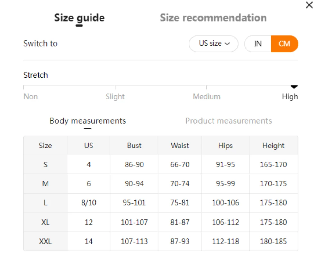Click hips value 112-118
Image resolution: width=321 pixels, height=257 pixels.
(x=225, y=241)
